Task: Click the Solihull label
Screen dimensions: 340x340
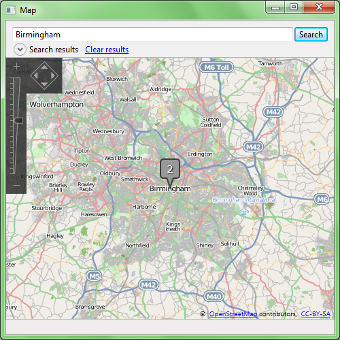Action: pyautogui.click(x=230, y=243)
